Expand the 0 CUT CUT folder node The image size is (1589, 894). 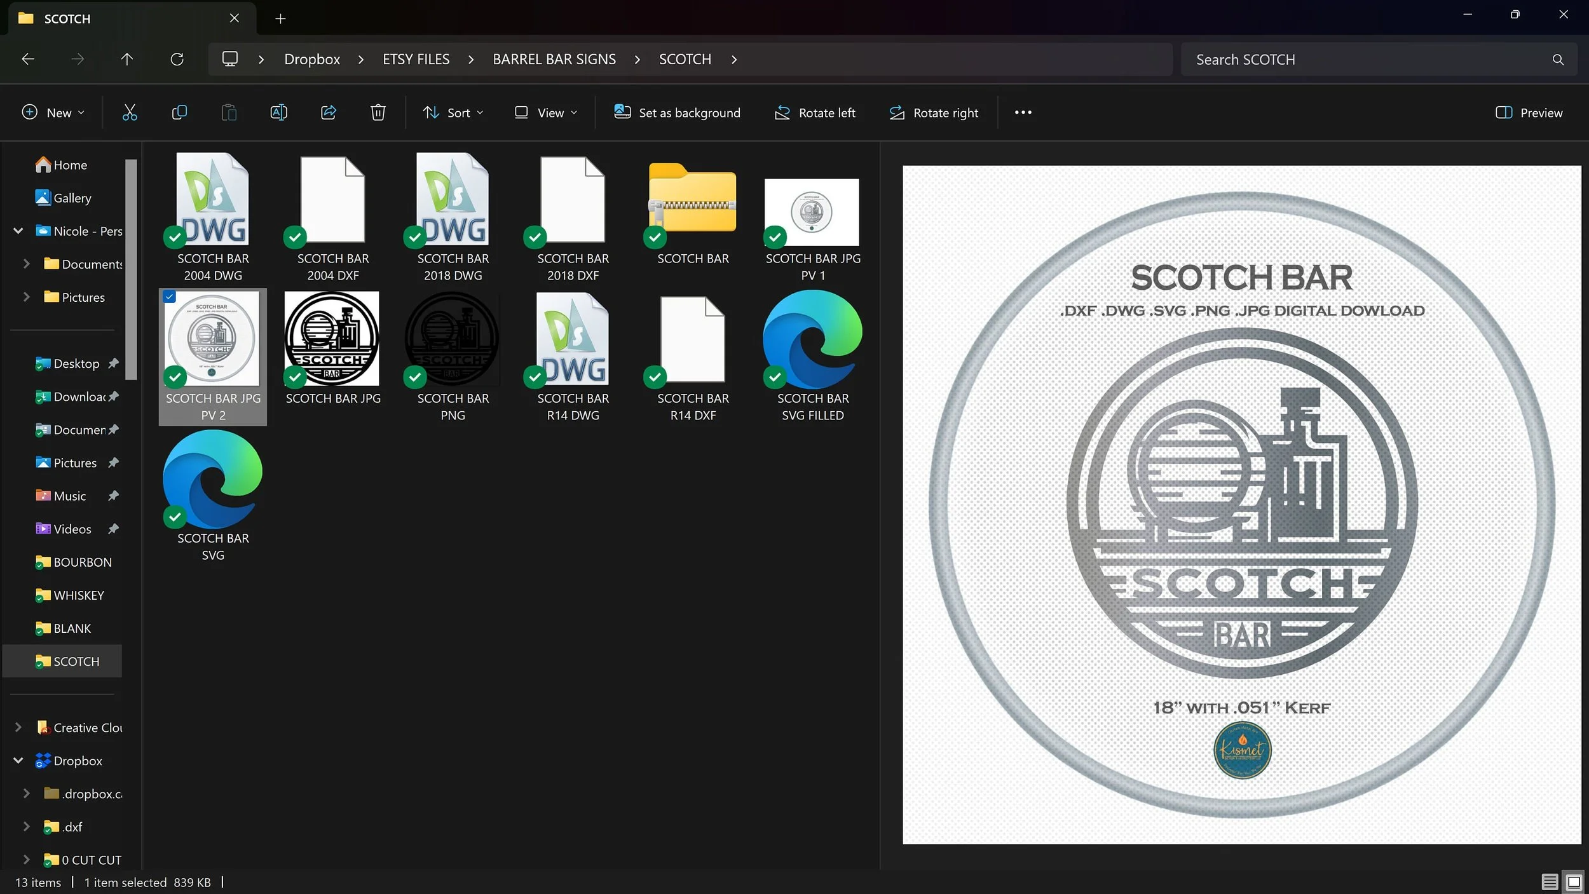[x=26, y=860]
